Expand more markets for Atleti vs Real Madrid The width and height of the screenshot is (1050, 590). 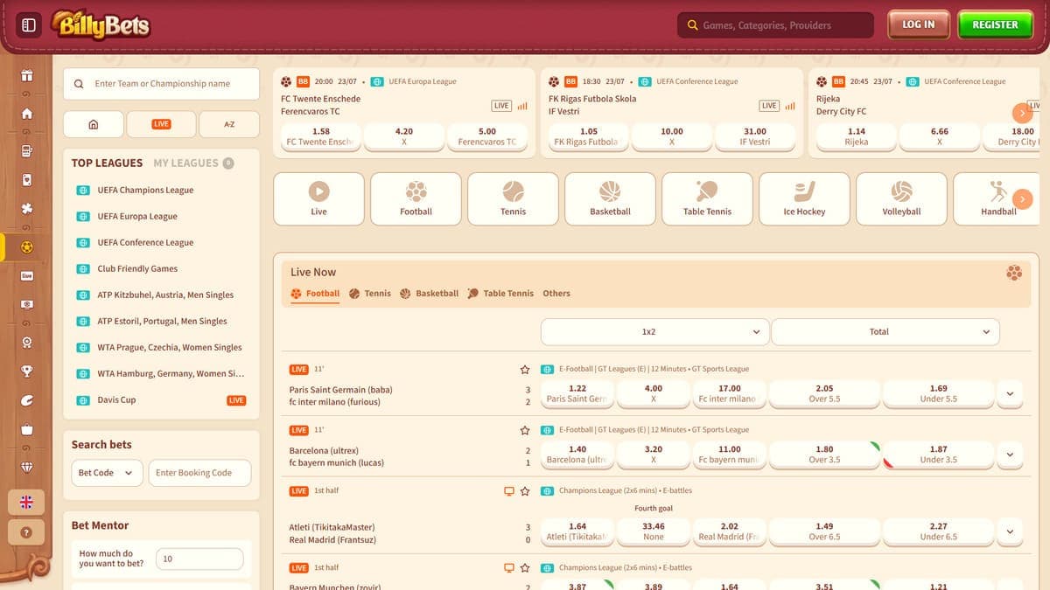point(1010,531)
